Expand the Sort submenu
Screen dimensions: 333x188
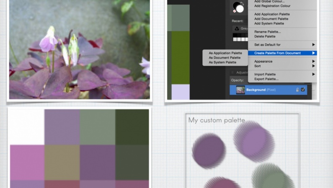282,66
